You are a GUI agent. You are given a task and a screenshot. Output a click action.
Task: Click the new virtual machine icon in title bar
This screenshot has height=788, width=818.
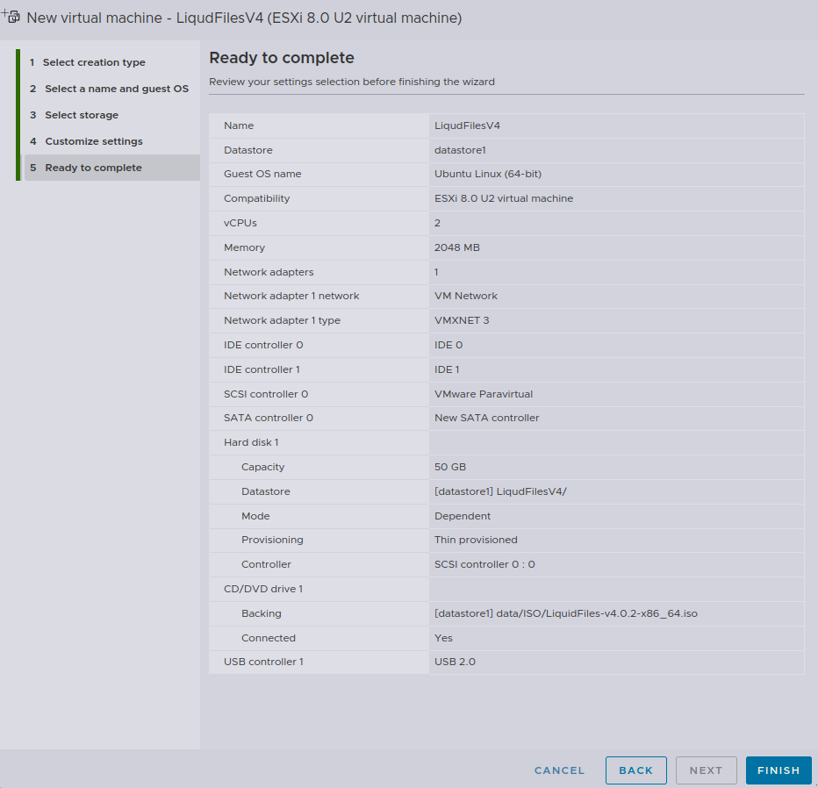click(x=11, y=16)
